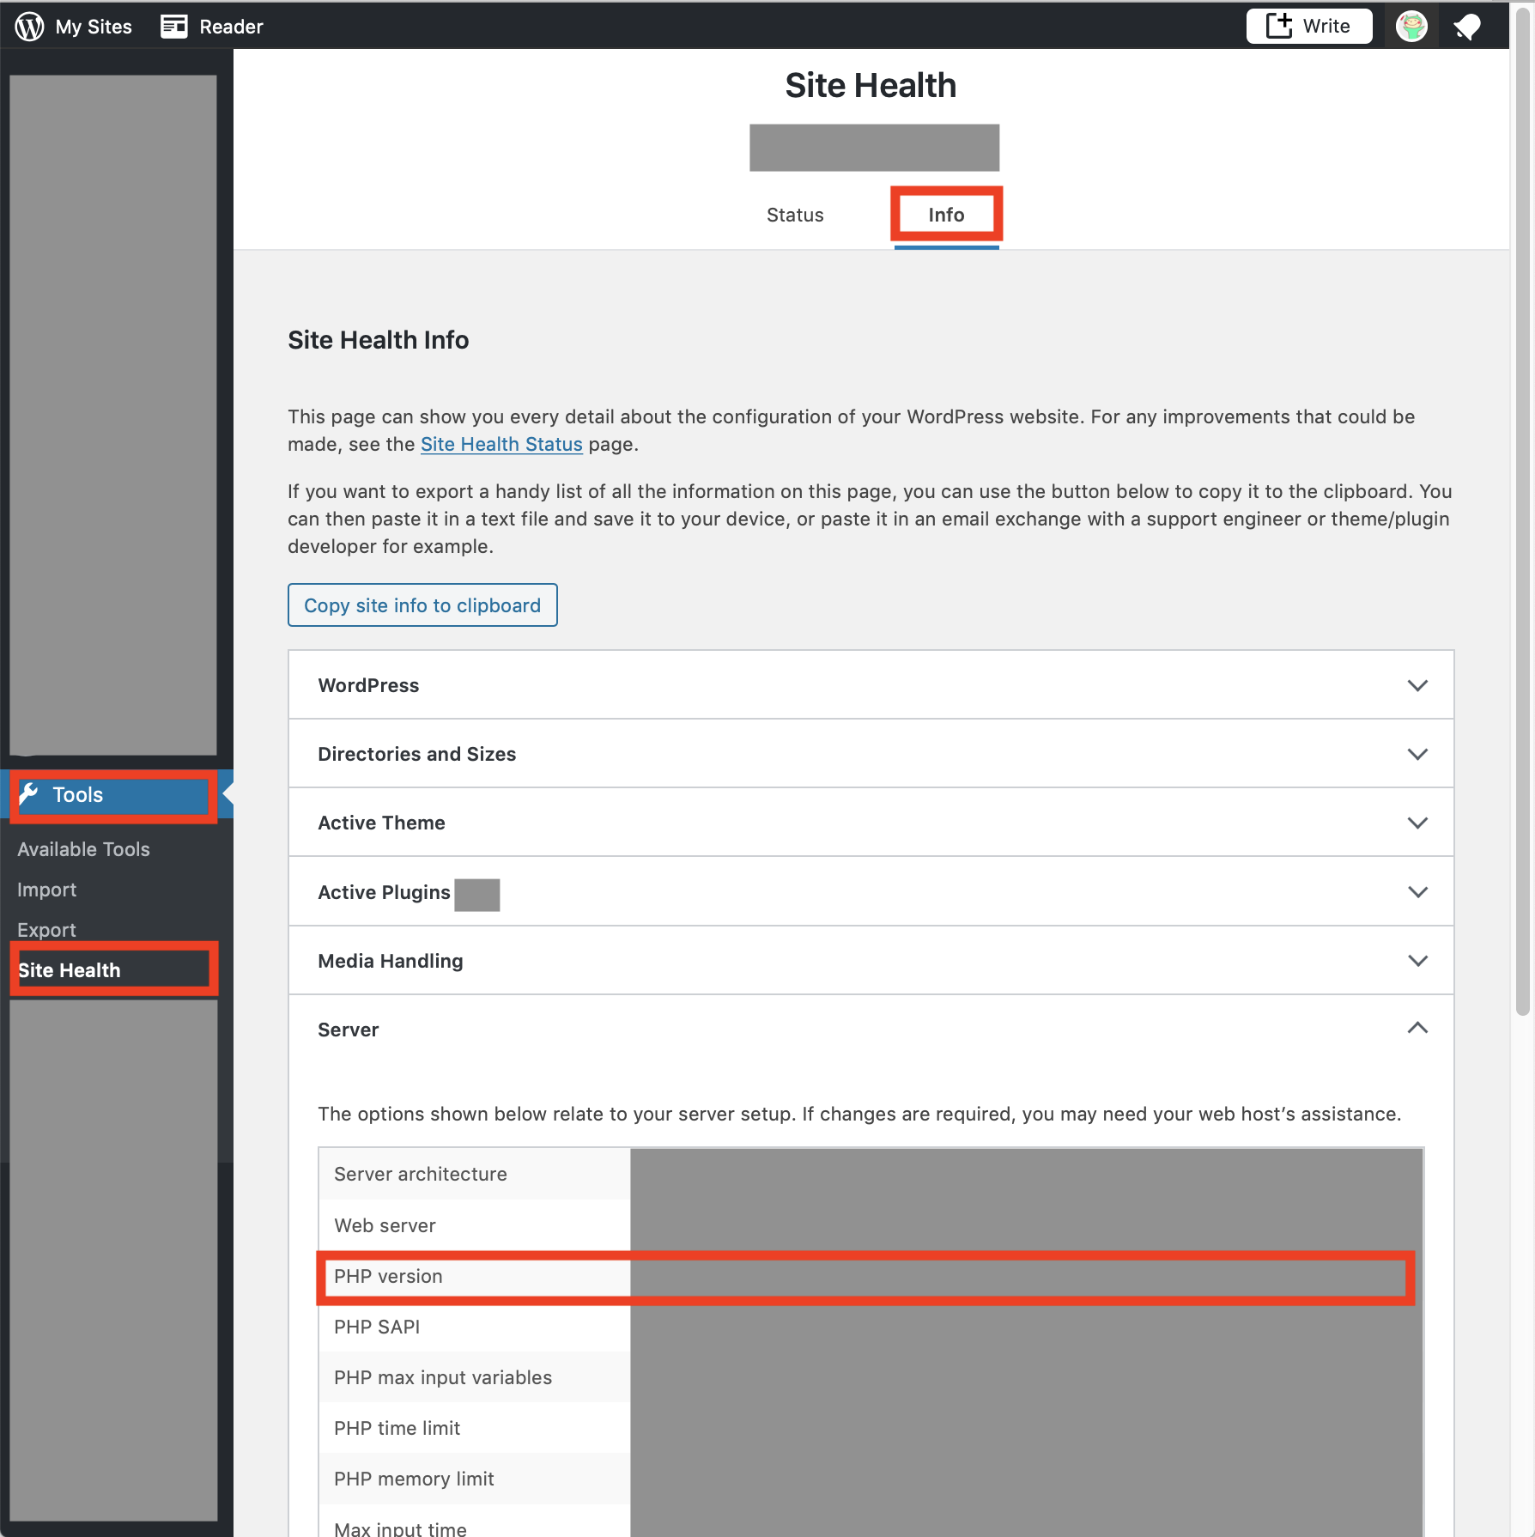The image size is (1535, 1537).
Task: Expand the WordPress section
Action: pos(871,685)
